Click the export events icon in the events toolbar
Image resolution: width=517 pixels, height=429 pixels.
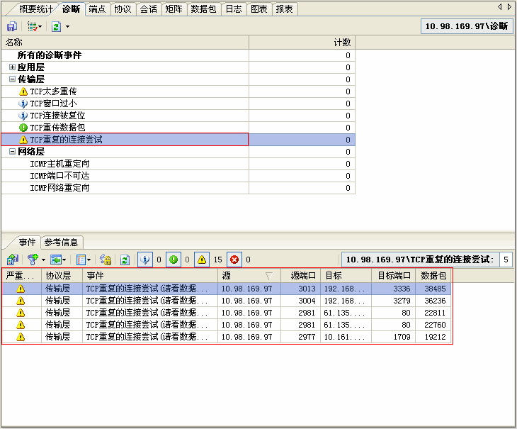pyautogui.click(x=13, y=260)
